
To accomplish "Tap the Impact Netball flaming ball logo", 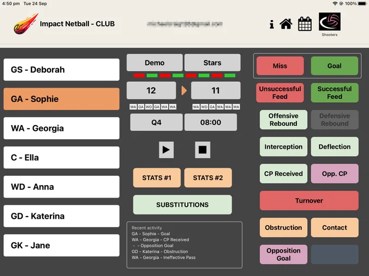I will coord(26,24).
